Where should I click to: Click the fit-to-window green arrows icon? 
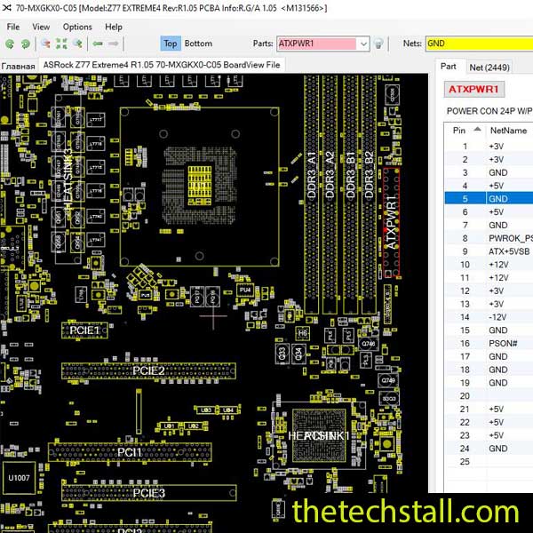tap(62, 44)
